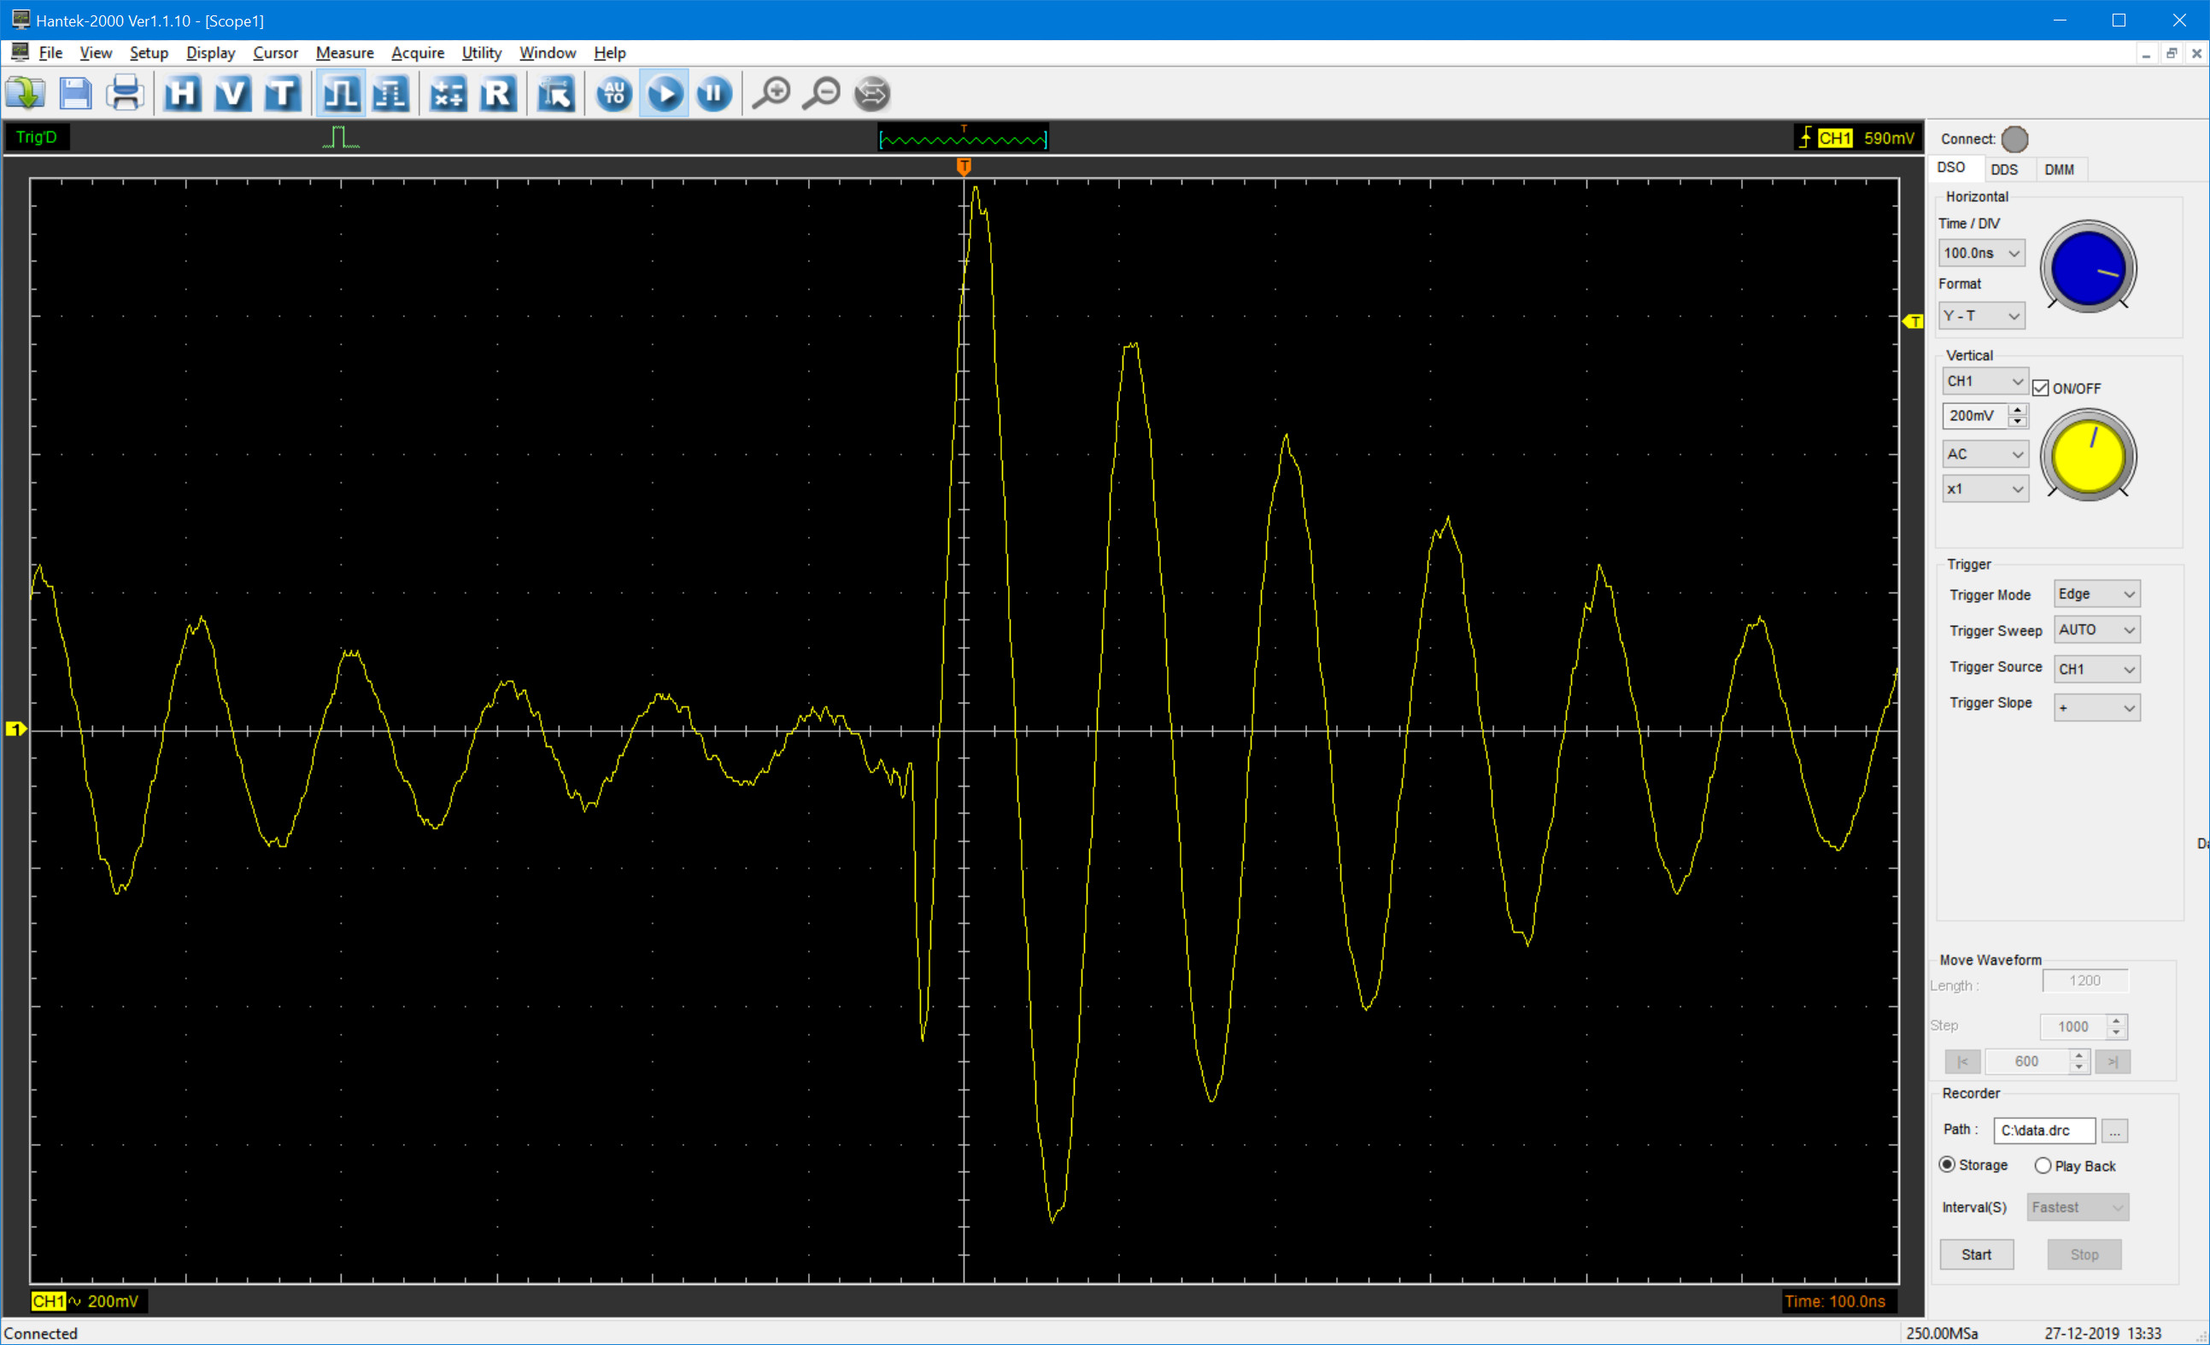
Task: Open the Time / DIV 100.0ns dropdown
Action: point(1981,253)
